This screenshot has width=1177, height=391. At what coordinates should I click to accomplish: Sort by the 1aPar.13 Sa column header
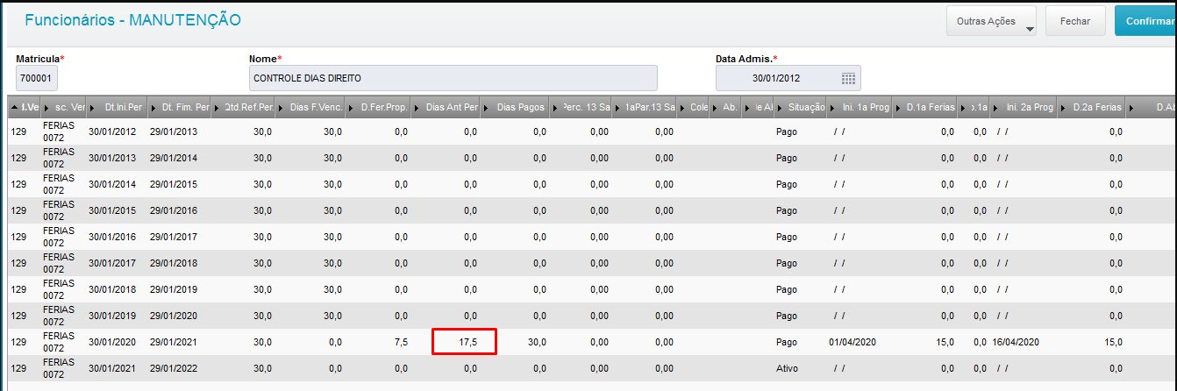click(x=646, y=107)
